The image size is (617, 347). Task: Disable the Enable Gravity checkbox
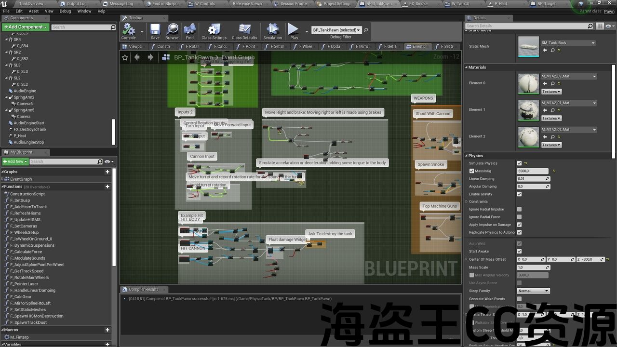[x=519, y=194]
